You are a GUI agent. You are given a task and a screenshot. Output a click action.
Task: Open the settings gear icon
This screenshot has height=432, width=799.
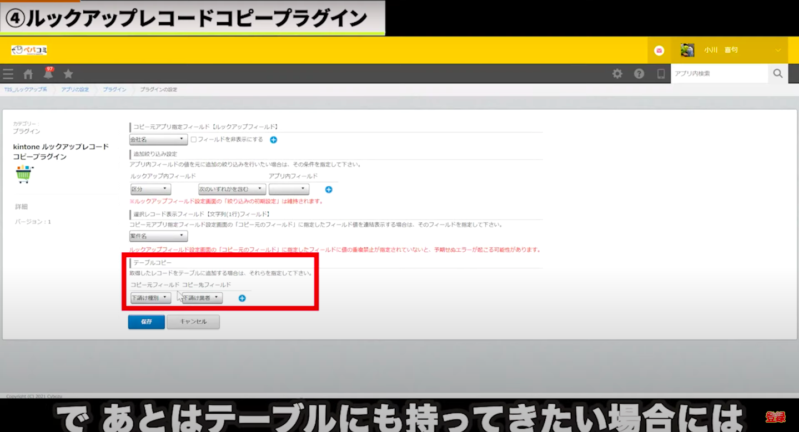click(617, 74)
